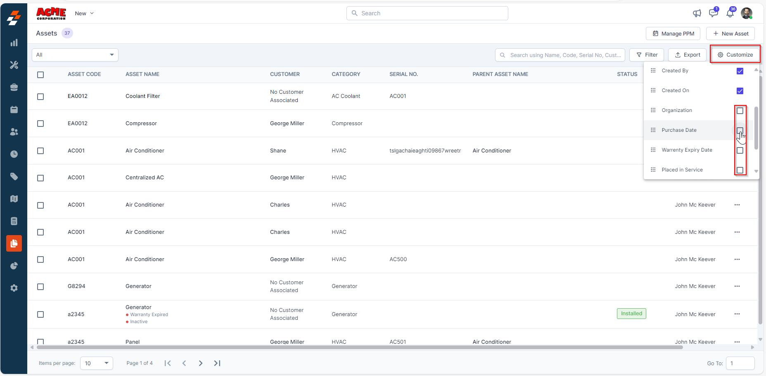Open the chat messages icon

pyautogui.click(x=713, y=13)
